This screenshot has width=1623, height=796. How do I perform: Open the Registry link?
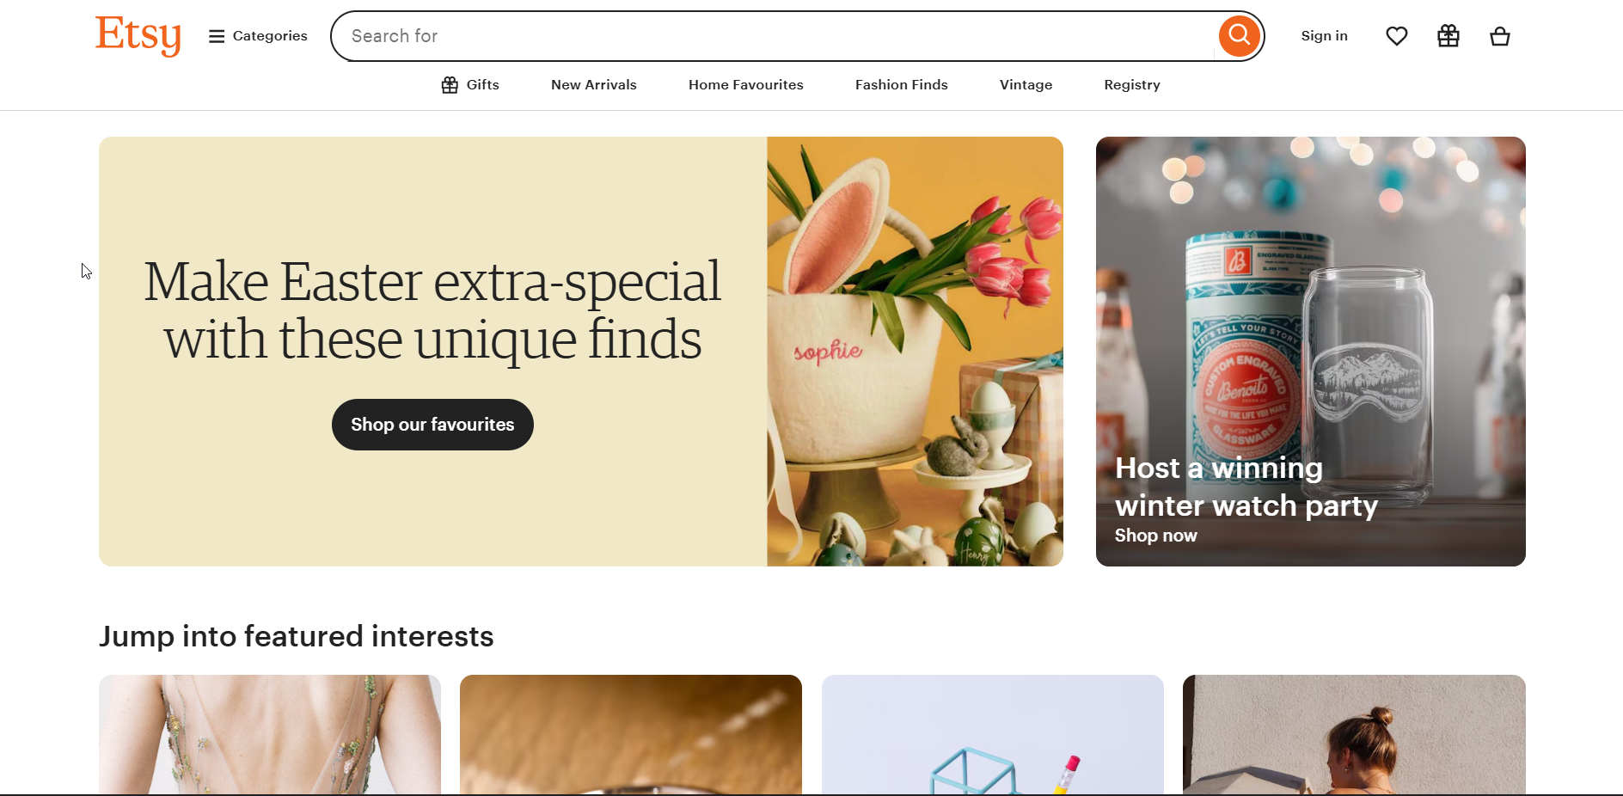point(1132,85)
